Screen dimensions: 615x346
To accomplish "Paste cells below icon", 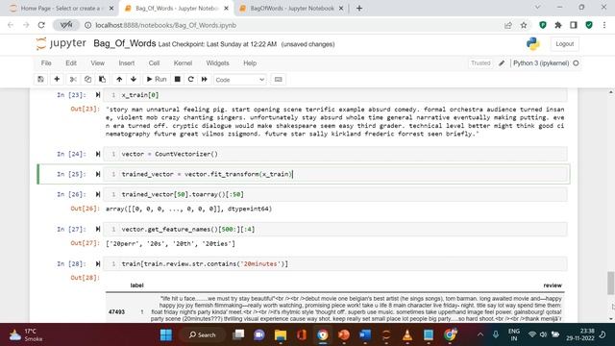I will [x=103, y=79].
